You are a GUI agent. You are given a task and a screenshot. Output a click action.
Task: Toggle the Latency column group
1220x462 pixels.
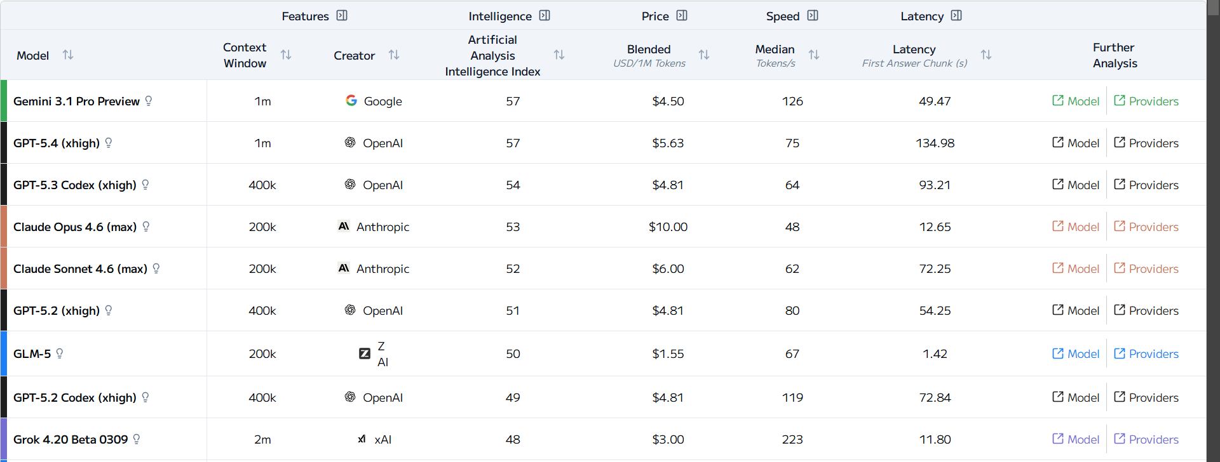click(956, 16)
